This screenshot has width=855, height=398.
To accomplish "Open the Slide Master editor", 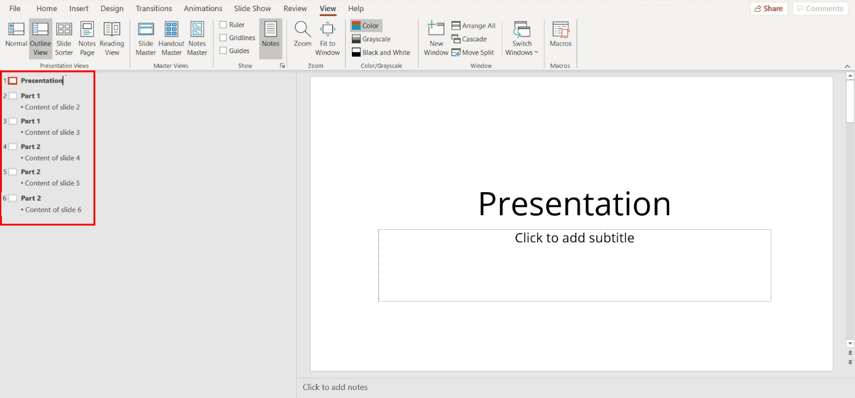I will pyautogui.click(x=146, y=38).
